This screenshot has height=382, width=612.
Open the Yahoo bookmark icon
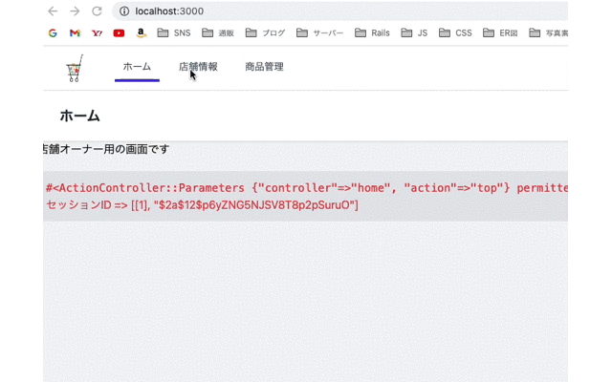click(97, 32)
